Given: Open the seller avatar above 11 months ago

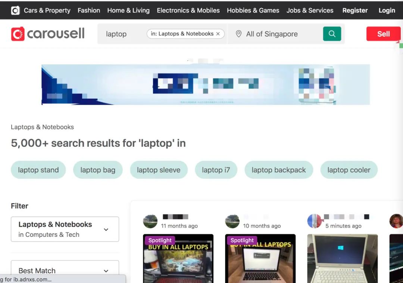Looking at the screenshot, I should tap(150, 221).
